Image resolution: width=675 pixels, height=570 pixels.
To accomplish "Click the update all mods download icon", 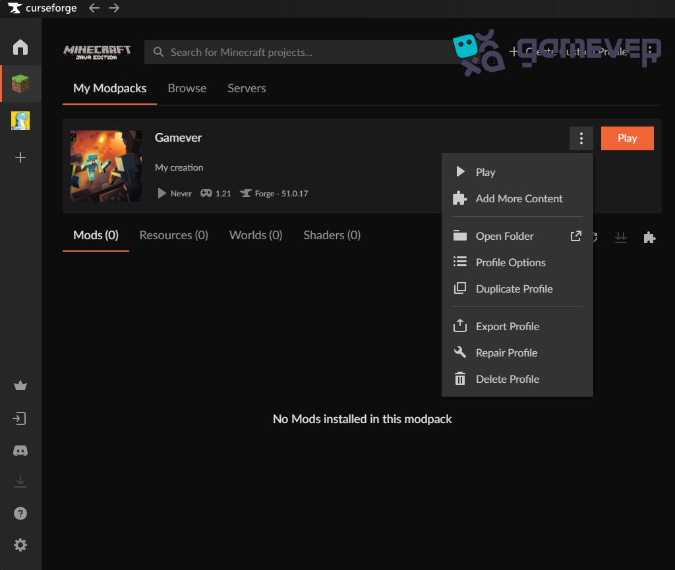I will [621, 237].
